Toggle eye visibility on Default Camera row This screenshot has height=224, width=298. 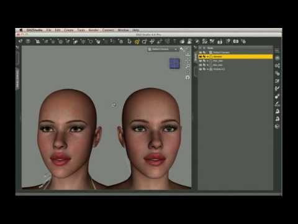[x=201, y=52]
